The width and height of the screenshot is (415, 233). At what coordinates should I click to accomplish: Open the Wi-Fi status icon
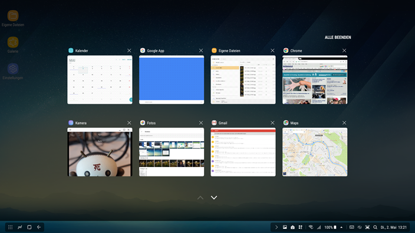[311, 227]
